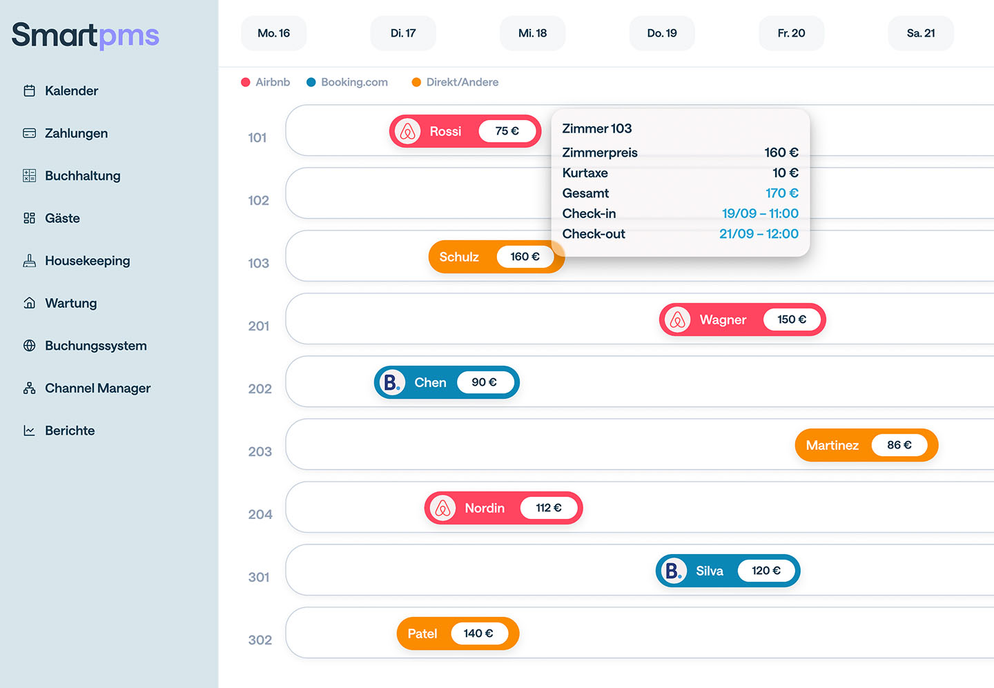Click the Berichte chart icon

[29, 431]
